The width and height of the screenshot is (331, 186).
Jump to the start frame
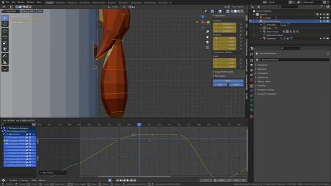point(117,180)
